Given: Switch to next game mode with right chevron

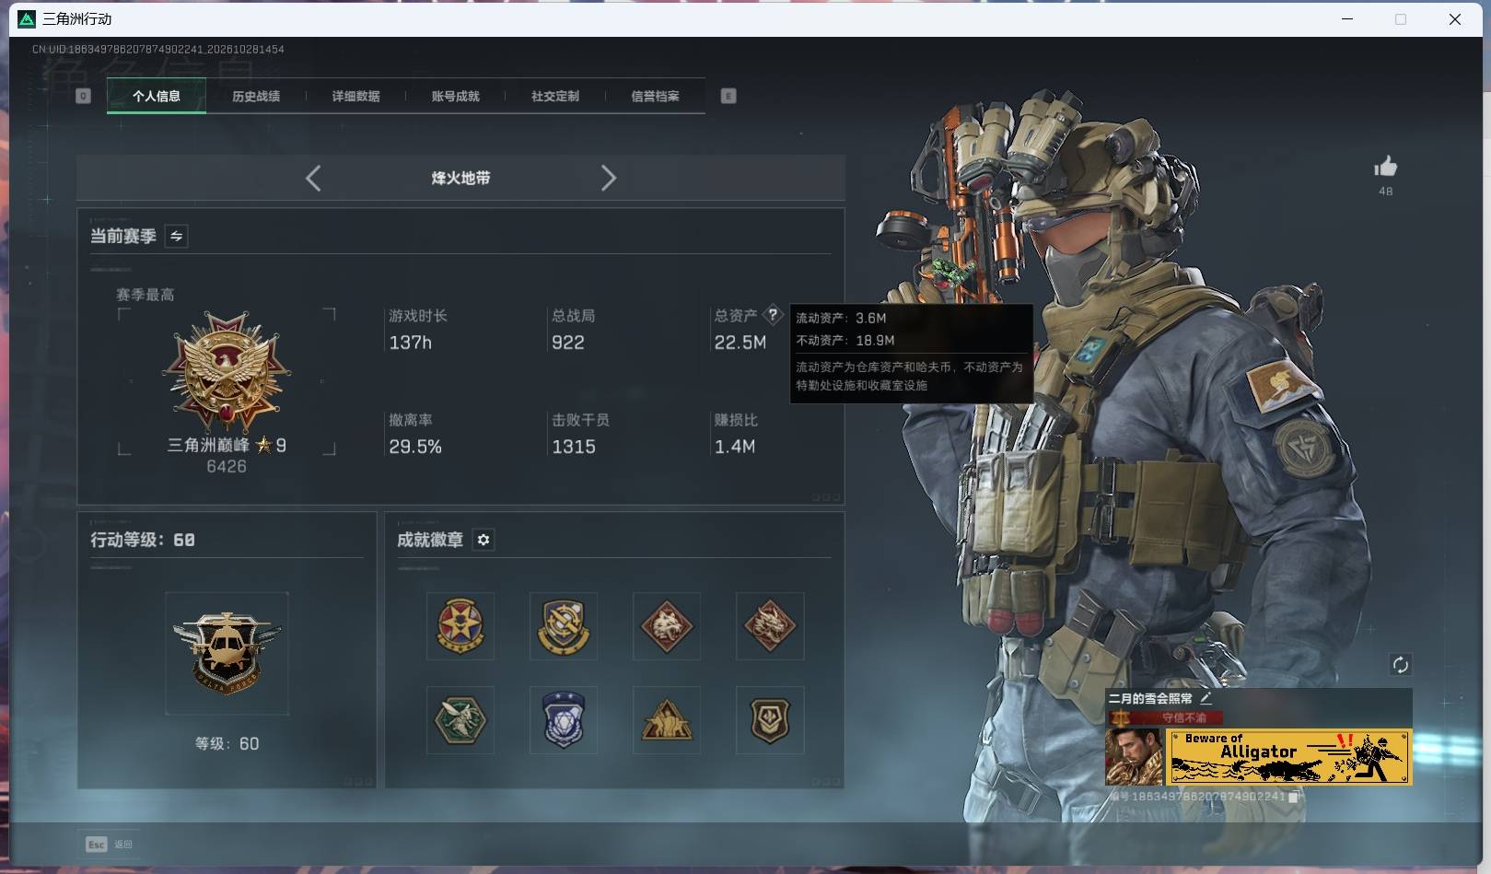Looking at the screenshot, I should pyautogui.click(x=608, y=178).
